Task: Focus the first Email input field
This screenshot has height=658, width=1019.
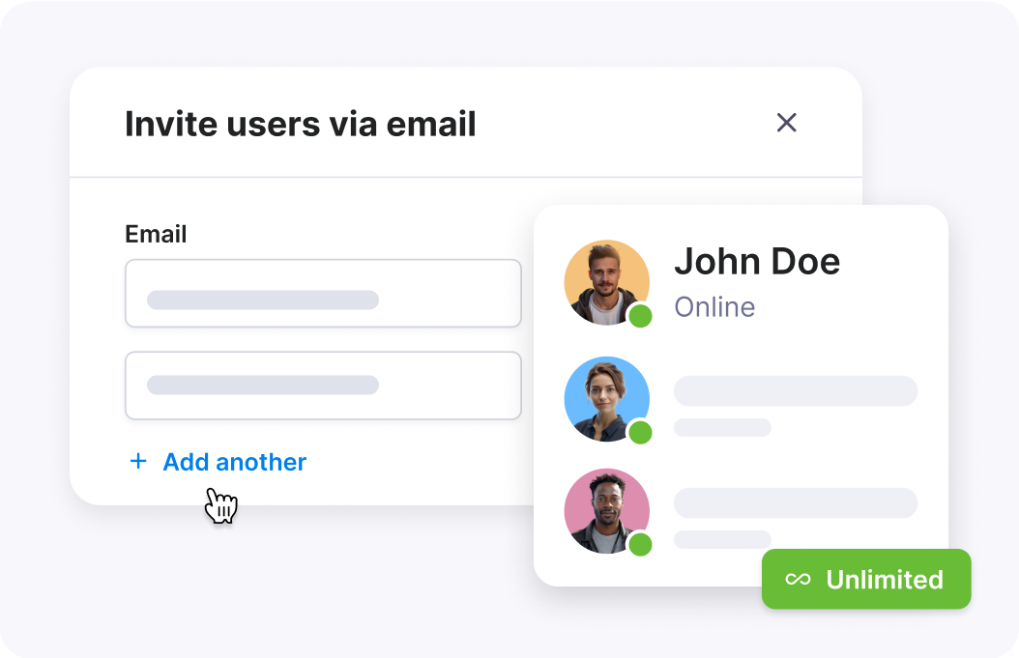Action: [323, 294]
